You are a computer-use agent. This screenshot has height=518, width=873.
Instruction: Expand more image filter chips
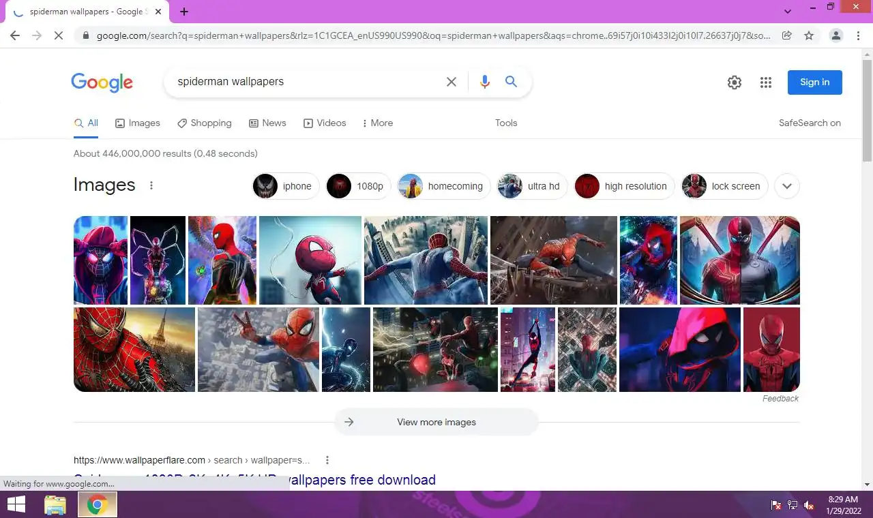point(787,186)
